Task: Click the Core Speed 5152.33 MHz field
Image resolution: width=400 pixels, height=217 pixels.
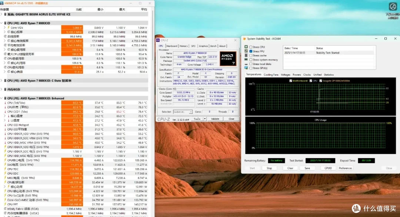Action: [183, 93]
